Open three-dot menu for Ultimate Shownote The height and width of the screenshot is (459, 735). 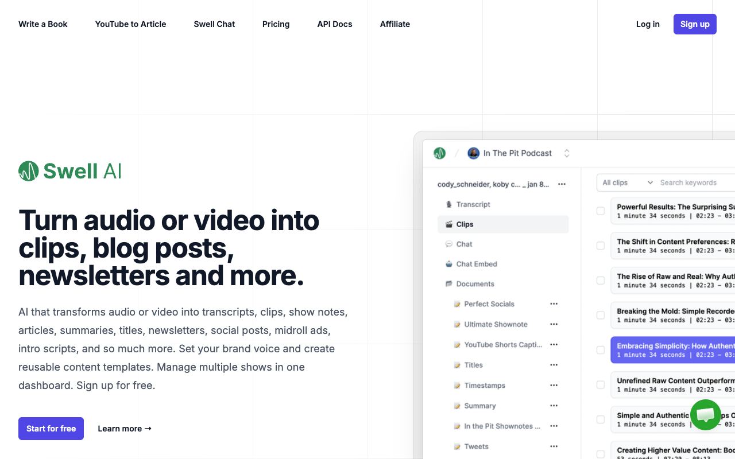(x=554, y=324)
